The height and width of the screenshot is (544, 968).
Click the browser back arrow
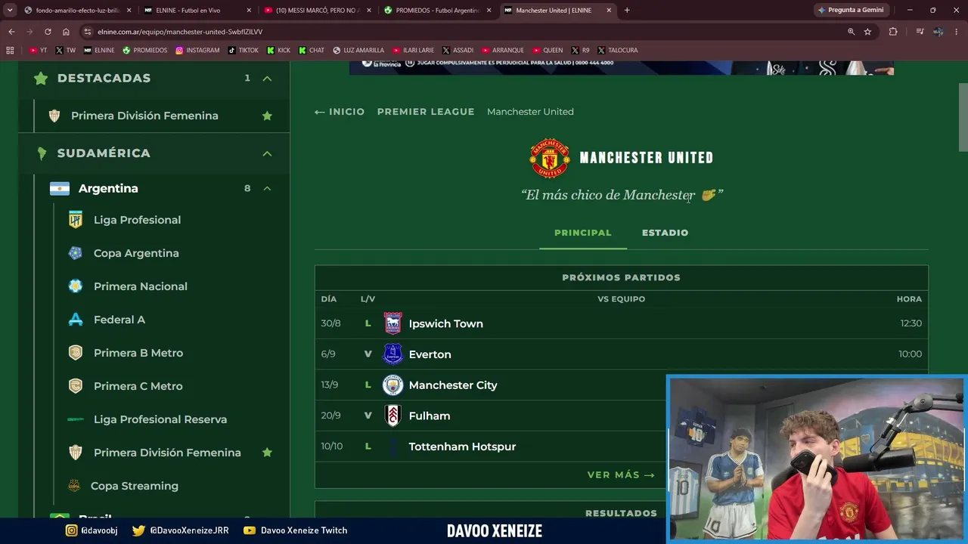pyautogui.click(x=11, y=32)
